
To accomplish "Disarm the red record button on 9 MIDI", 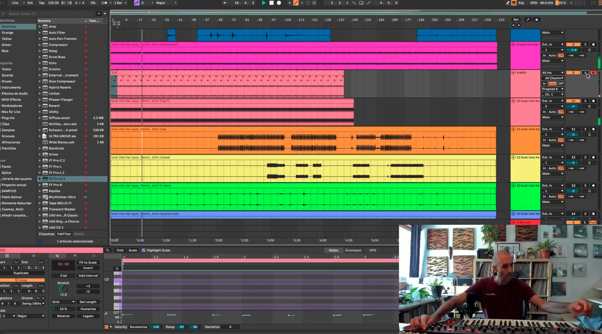I will tap(593, 73).
